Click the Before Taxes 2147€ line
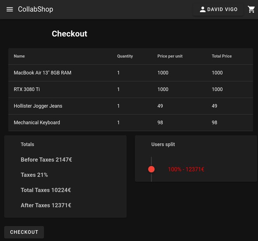 [46, 159]
